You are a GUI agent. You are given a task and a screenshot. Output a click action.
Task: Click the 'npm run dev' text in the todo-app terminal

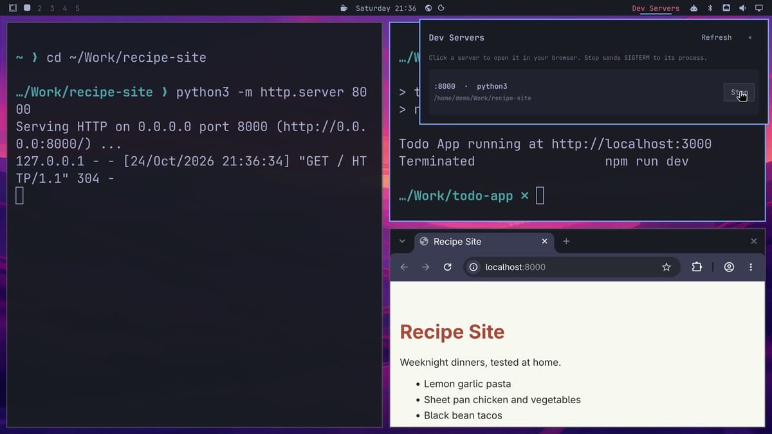(647, 161)
